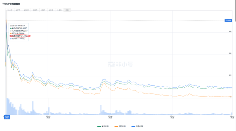
Task: Click the BTC价格 0.0006 tooltip row
Action: (17, 33)
